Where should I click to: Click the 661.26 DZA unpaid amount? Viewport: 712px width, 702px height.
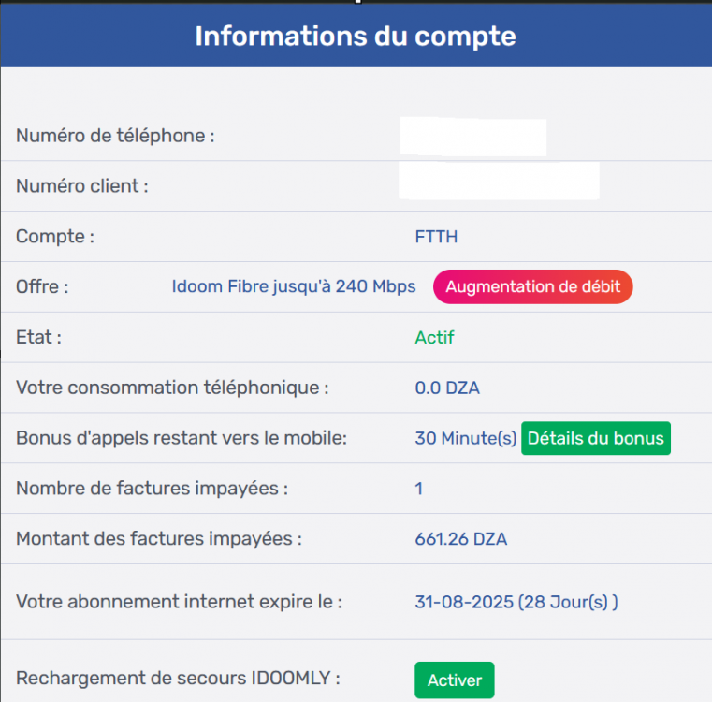point(461,539)
